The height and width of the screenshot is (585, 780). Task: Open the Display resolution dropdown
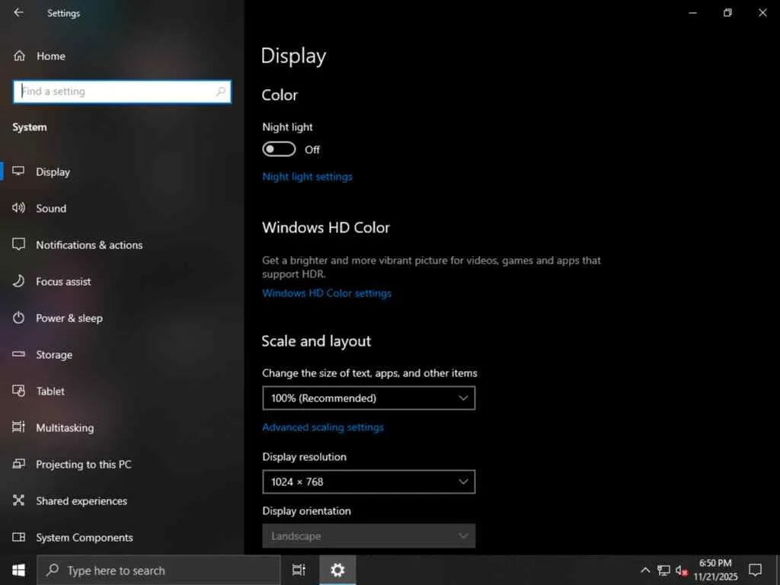369,481
